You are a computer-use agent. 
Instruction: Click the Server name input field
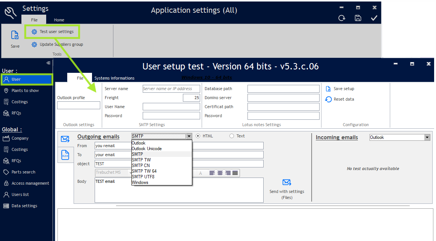click(x=171, y=89)
